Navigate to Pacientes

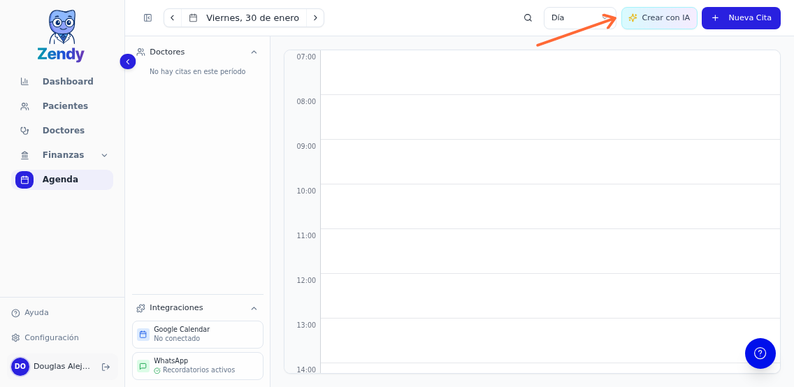tap(65, 106)
